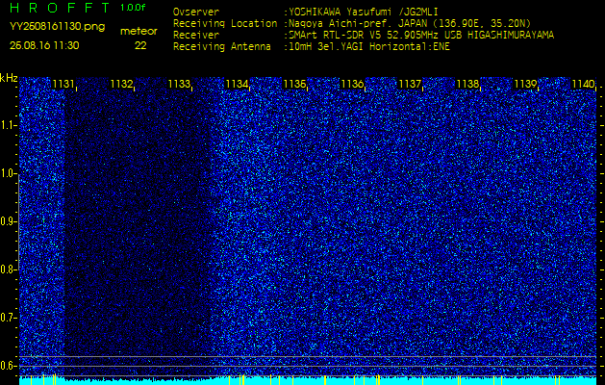The image size is (605, 385).
Task: Click the 1137 time marker
Action: pyautogui.click(x=410, y=84)
